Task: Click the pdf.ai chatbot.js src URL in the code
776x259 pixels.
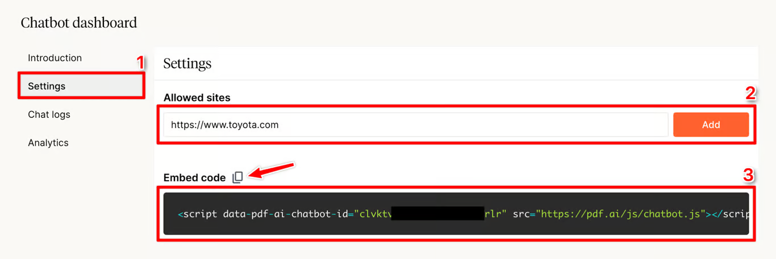Action: coord(620,214)
